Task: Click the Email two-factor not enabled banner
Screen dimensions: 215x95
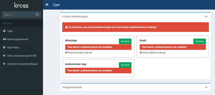Action: coord(173,47)
